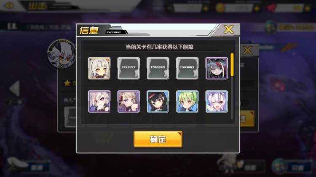316x177 pixels.
Task: Select the dark-haired red-streak shipgirl portrait
Action: click(x=217, y=69)
